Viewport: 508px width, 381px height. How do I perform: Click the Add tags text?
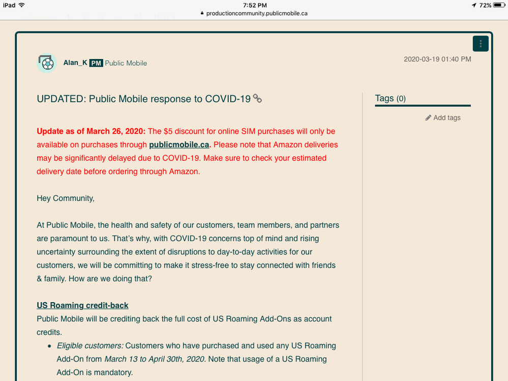tap(446, 118)
